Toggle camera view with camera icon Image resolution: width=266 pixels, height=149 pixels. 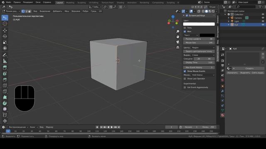(x=177, y=42)
